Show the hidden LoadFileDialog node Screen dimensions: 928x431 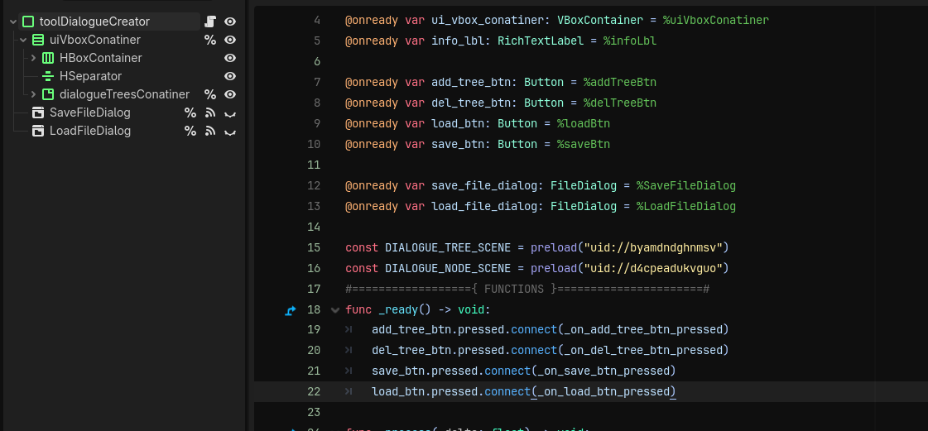tap(230, 132)
